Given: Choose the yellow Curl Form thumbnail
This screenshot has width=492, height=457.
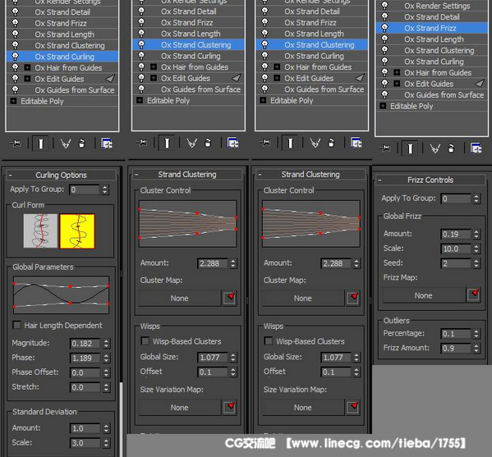Looking at the screenshot, I should coord(77,231).
